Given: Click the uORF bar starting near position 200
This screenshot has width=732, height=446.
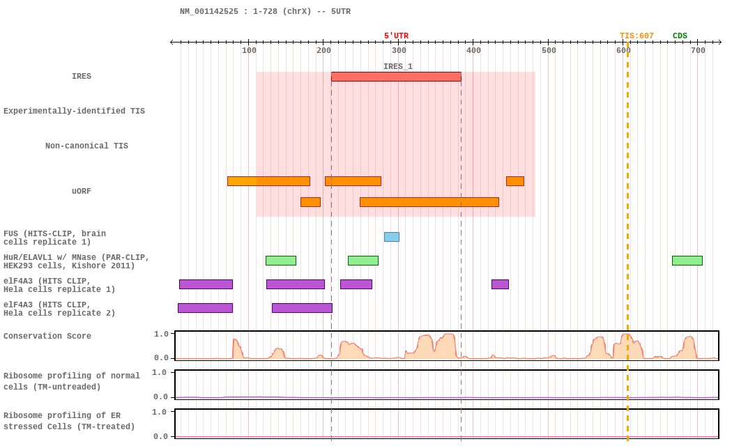Looking at the screenshot, I should tap(353, 181).
